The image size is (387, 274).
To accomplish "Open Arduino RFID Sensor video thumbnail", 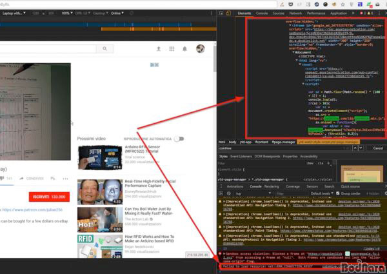I will coord(100,157).
